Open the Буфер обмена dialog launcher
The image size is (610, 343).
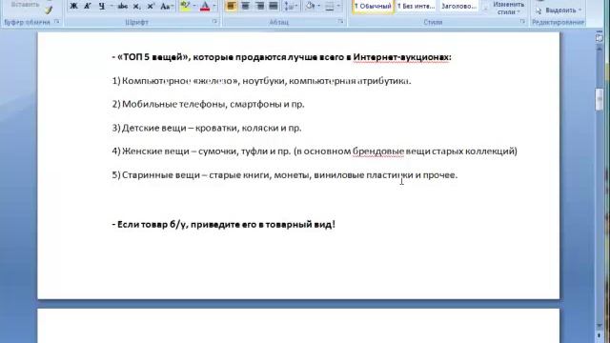[57, 21]
